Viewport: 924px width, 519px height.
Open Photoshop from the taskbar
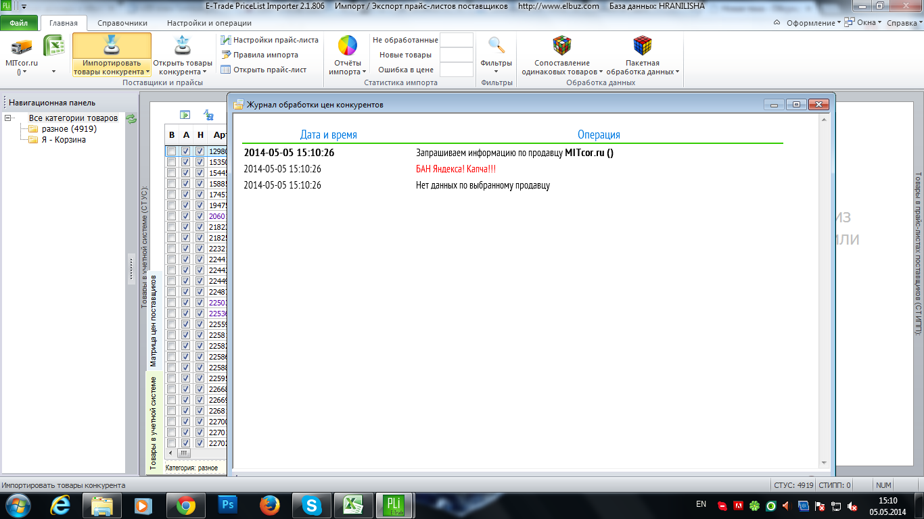click(228, 505)
